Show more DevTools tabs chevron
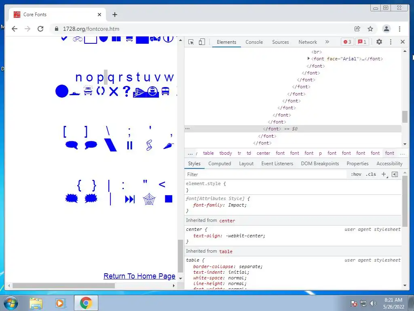This screenshot has width=414, height=311. coord(327,42)
